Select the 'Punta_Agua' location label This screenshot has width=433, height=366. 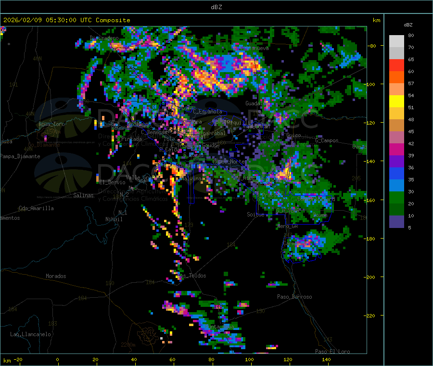click(219, 327)
